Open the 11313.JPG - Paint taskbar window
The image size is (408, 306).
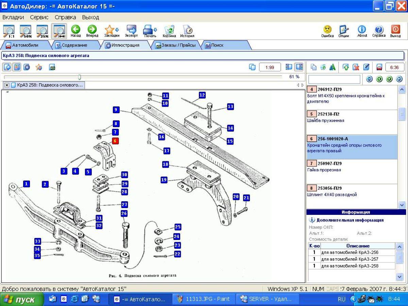coord(203,299)
